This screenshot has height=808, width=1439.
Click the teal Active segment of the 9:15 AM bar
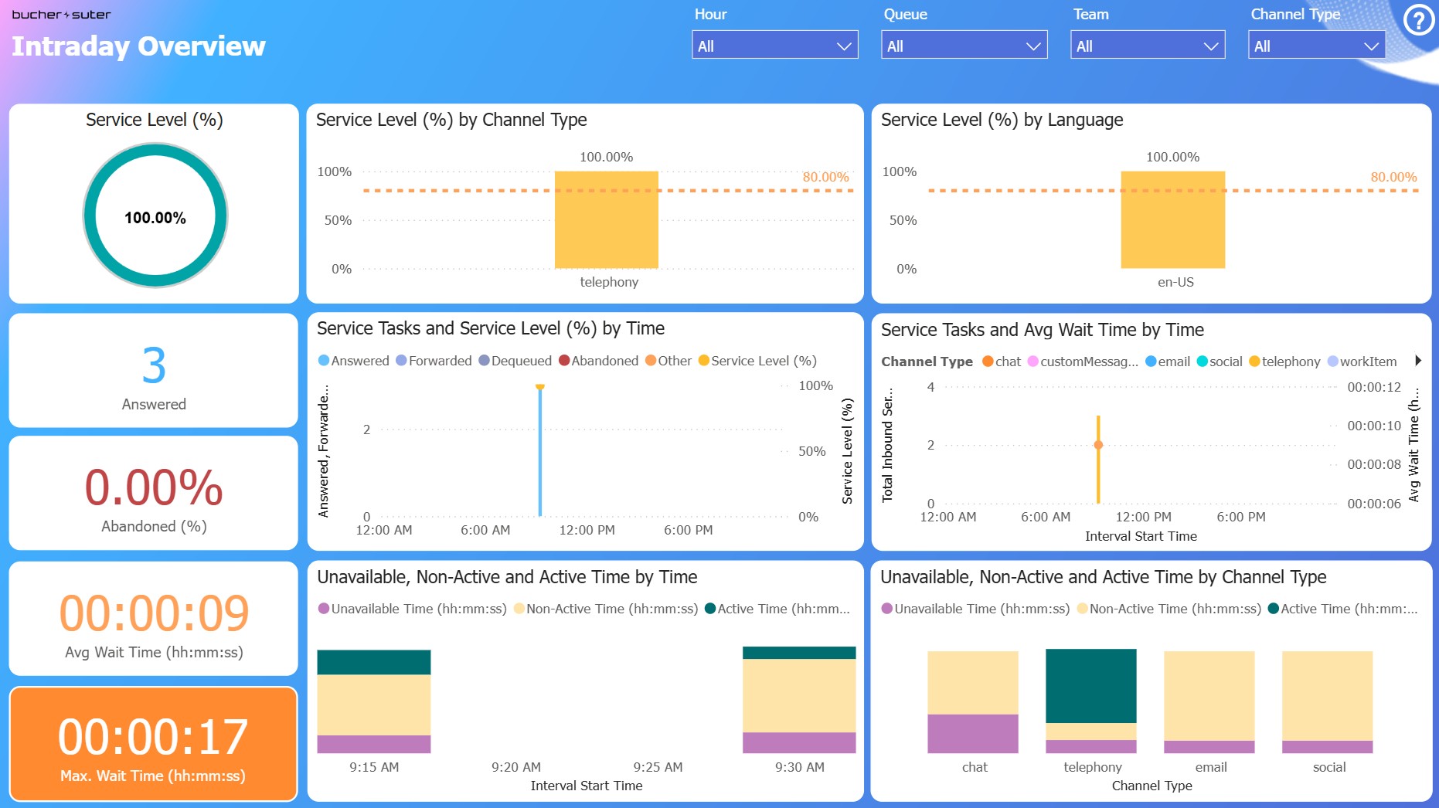pos(374,662)
